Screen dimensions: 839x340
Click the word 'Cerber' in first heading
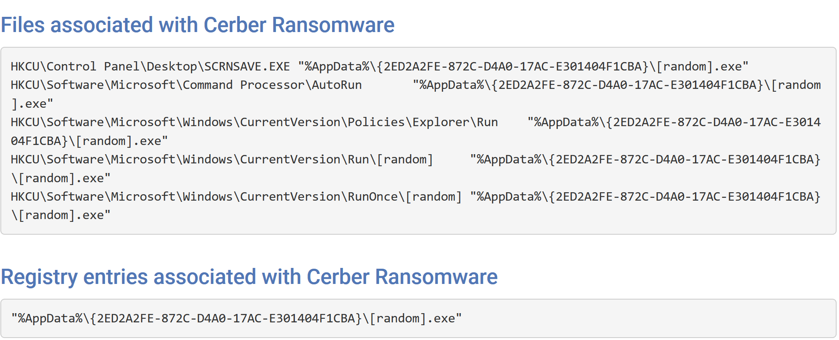point(235,25)
